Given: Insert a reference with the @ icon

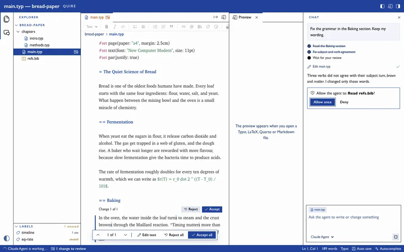Looking at the screenshot, I should [x=191, y=27].
